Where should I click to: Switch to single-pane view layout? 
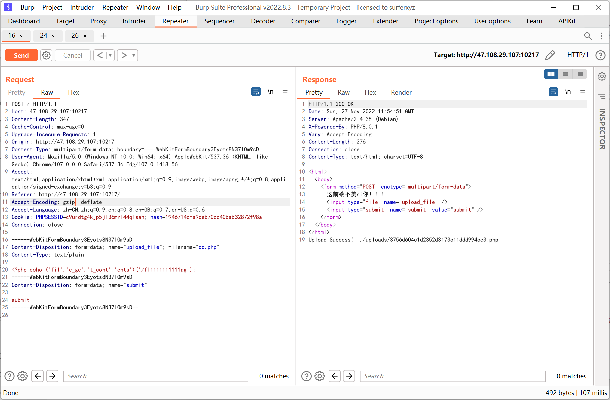[580, 74]
